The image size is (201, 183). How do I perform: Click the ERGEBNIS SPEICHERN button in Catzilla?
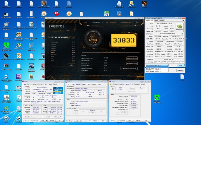click(x=132, y=63)
